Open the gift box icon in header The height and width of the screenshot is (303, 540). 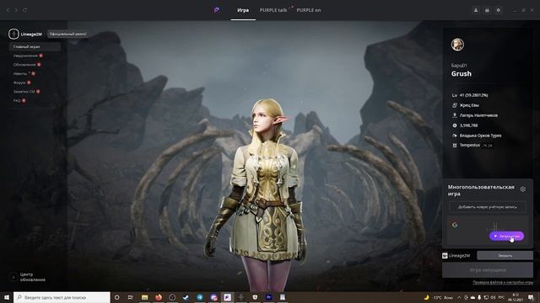tap(487, 10)
